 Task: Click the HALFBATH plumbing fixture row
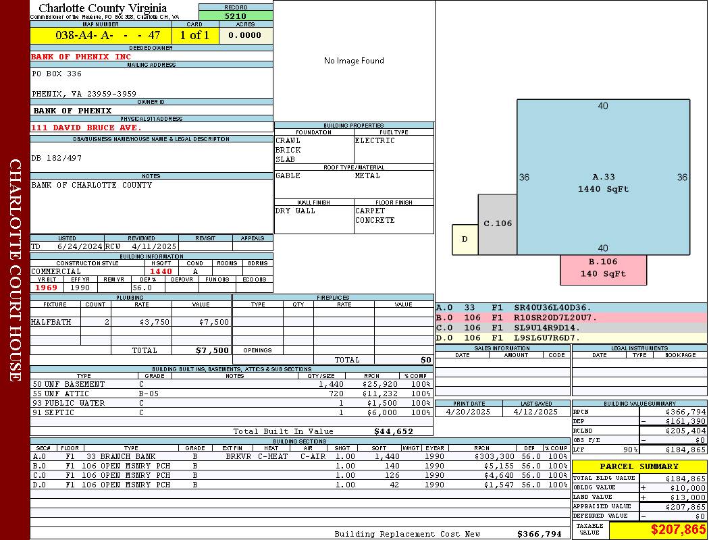coord(130,322)
